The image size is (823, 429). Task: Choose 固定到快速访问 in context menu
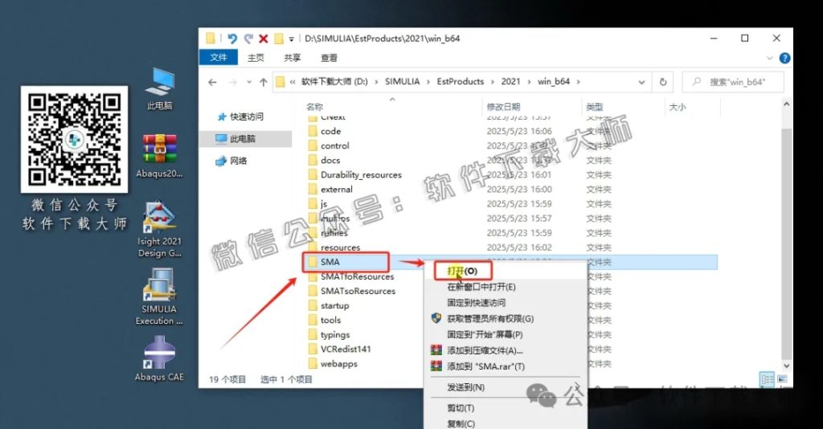pos(477,303)
